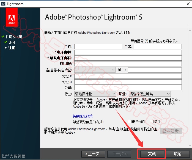Click the 立即注册 button
This screenshot has width=192, height=160.
point(171,131)
